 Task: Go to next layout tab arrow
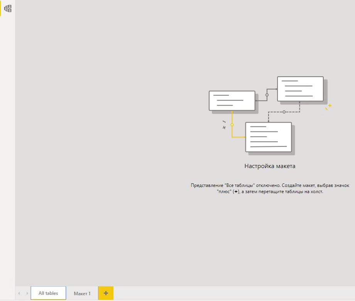(x=27, y=293)
